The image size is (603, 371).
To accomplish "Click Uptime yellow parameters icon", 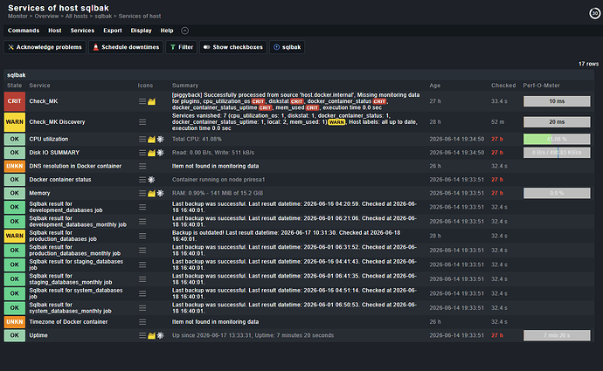I will pyautogui.click(x=151, y=336).
